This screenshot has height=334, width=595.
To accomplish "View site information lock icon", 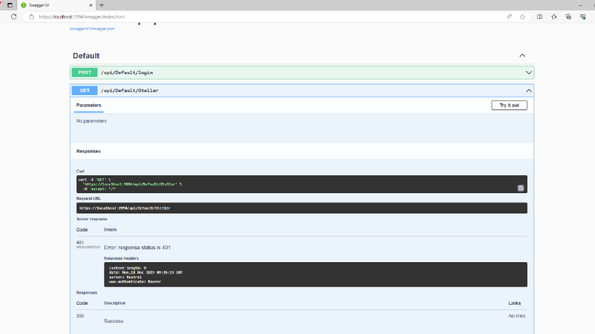I will tap(32, 16).
